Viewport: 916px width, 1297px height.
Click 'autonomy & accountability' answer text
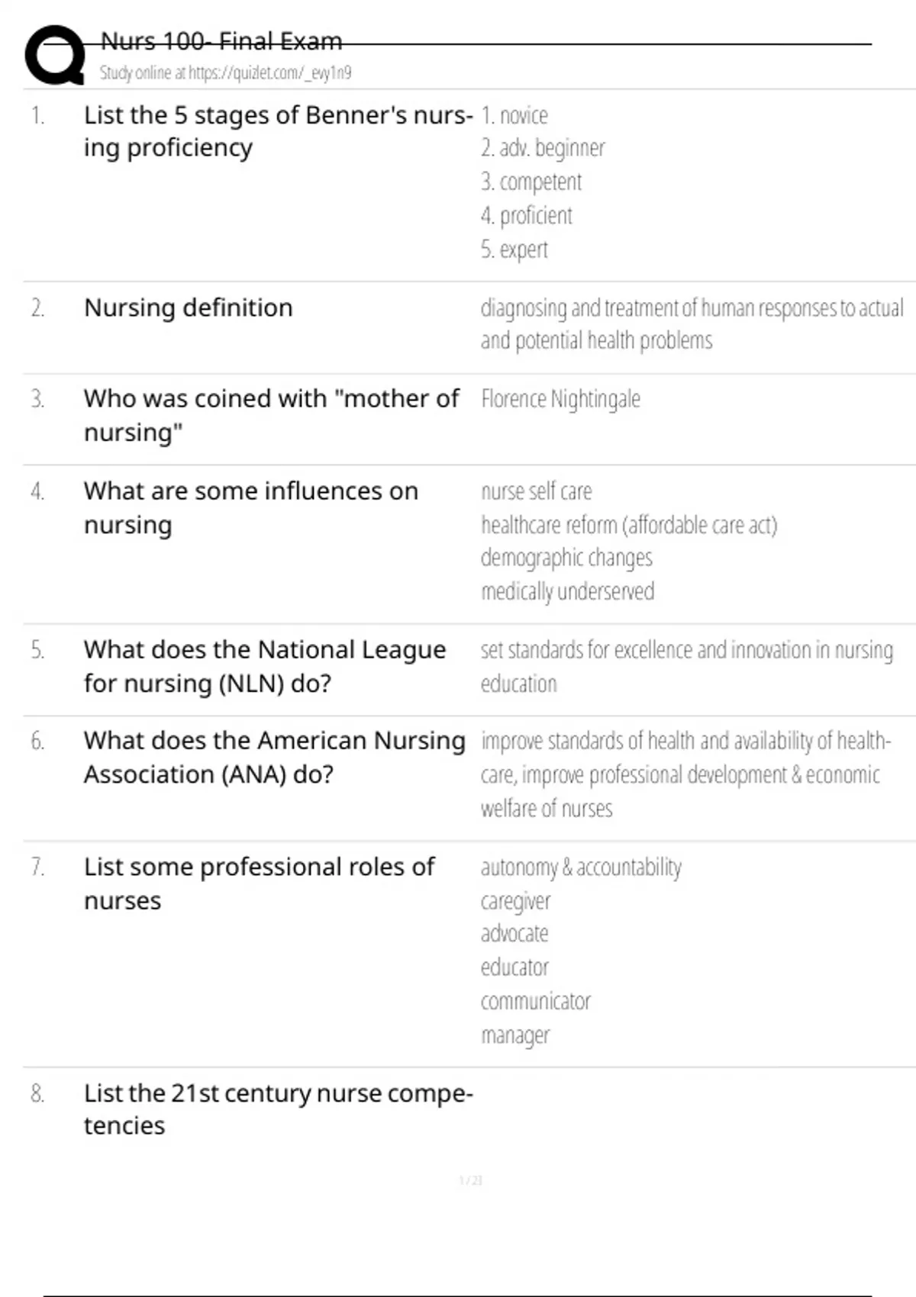(581, 867)
